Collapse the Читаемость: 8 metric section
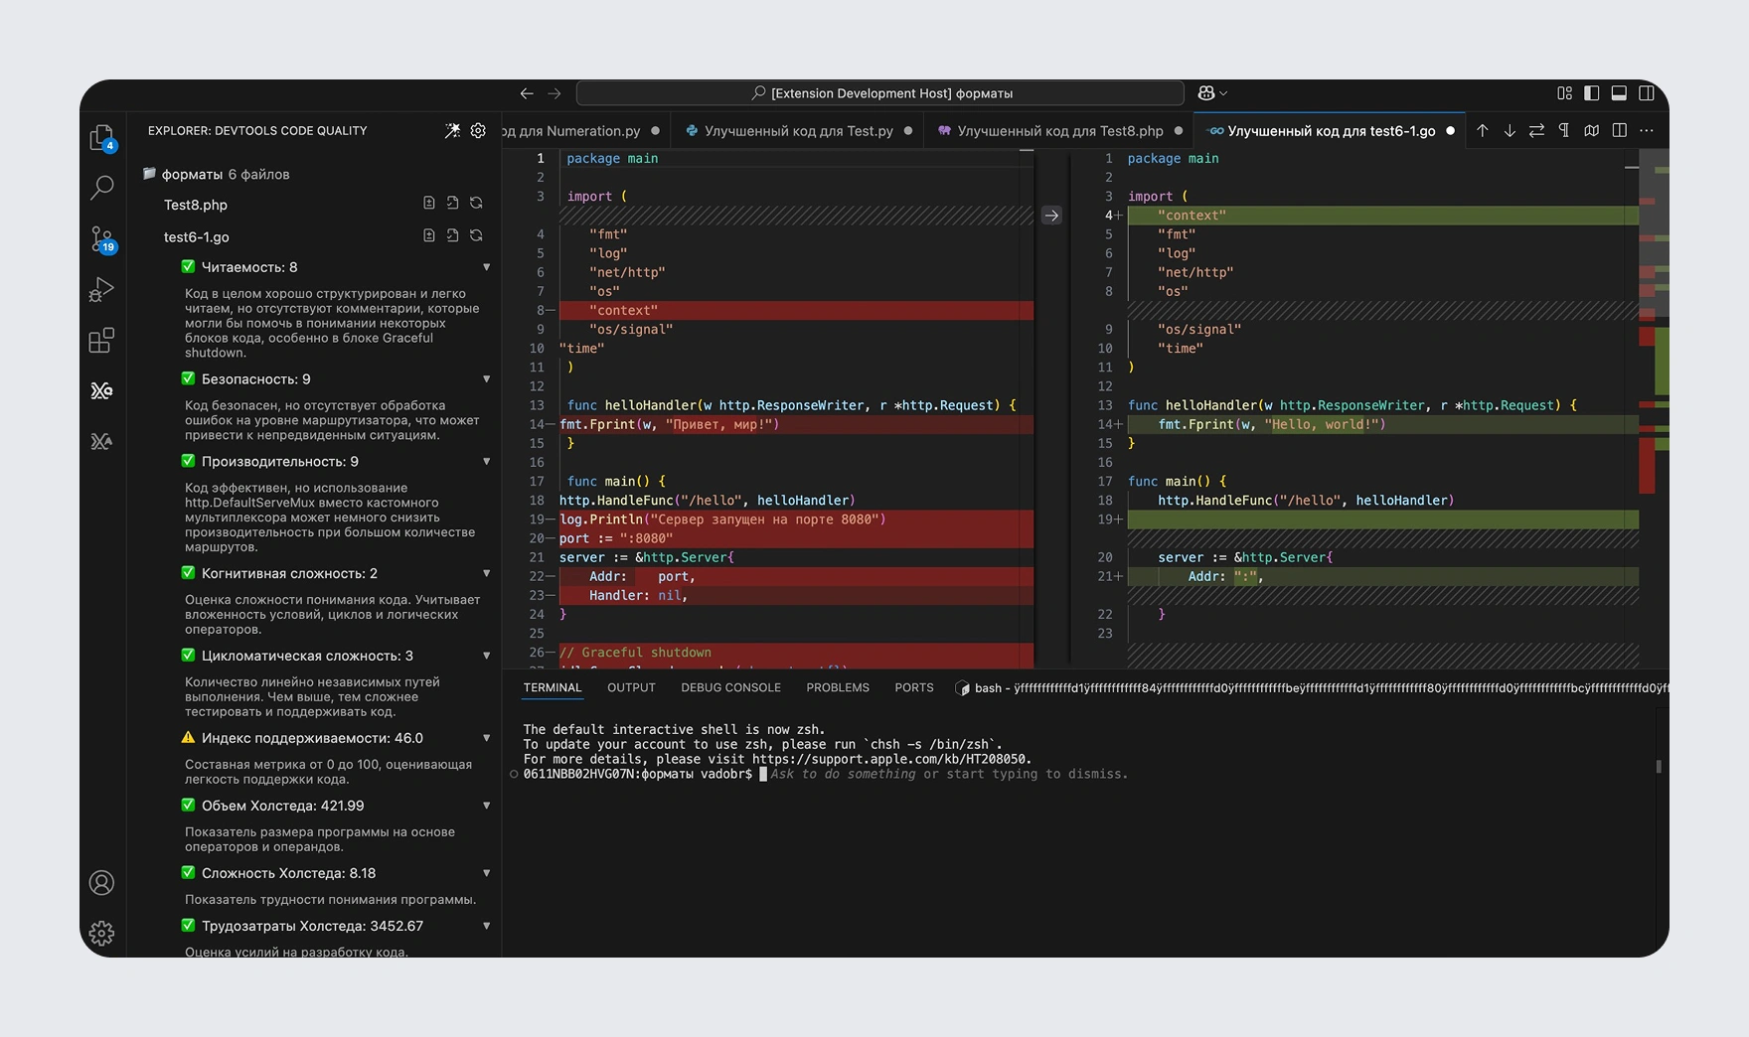 tap(486, 266)
